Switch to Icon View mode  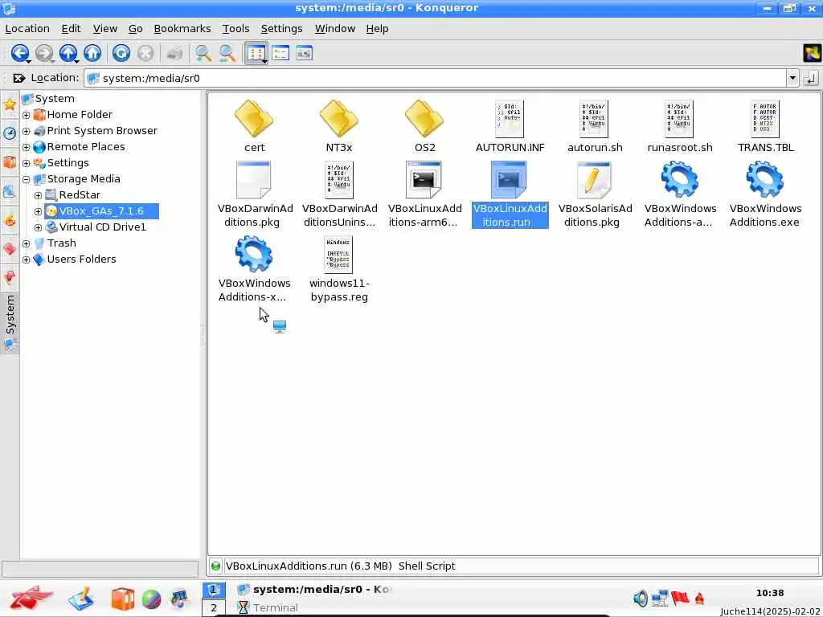pos(256,53)
